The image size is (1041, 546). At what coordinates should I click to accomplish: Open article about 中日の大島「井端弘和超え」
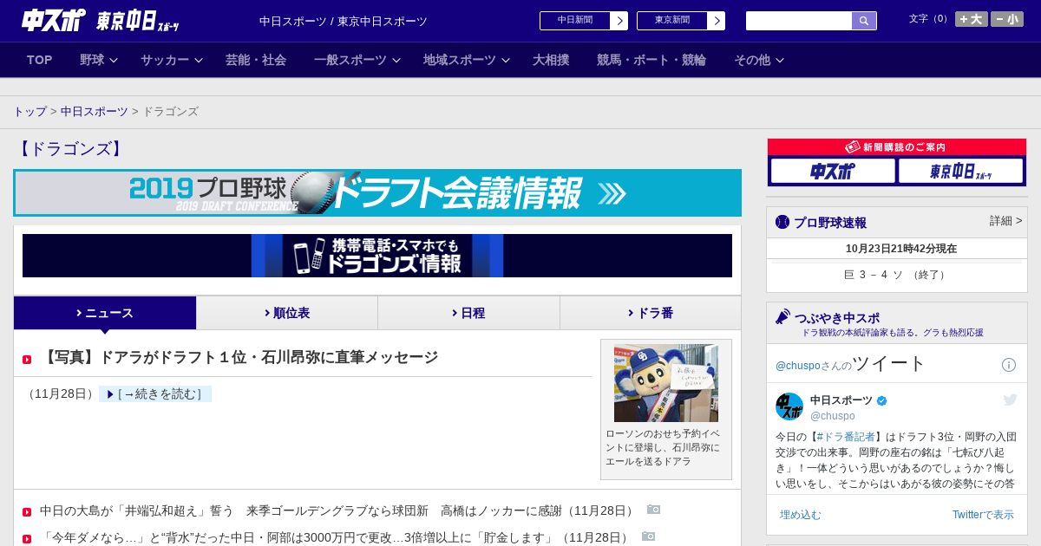(337, 510)
